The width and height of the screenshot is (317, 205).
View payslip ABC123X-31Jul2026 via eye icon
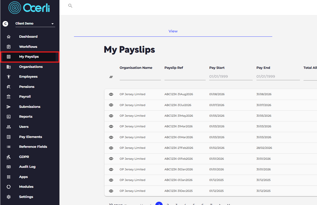tap(111, 105)
